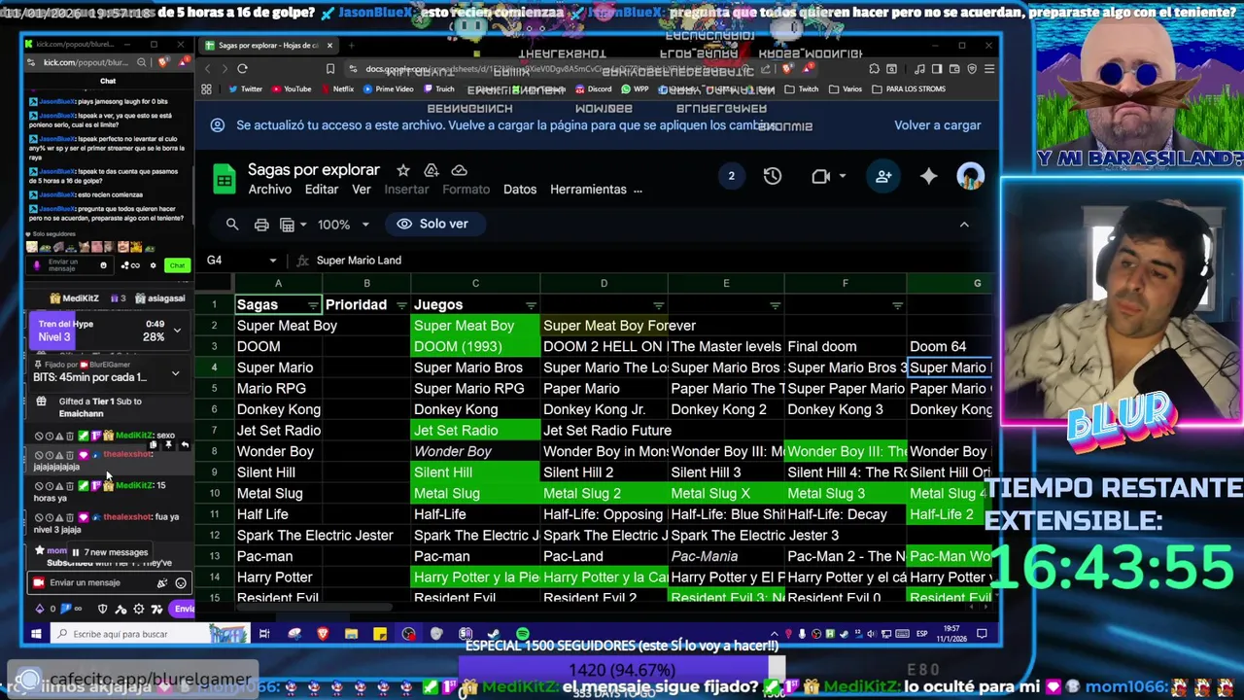Click the move-to-folder icon beside the title
The height and width of the screenshot is (700, 1244).
432,170
